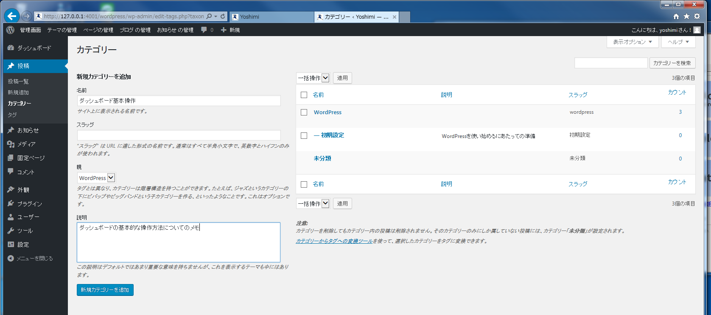The width and height of the screenshot is (711, 315).
Task: Click the search magnifier in address bar
Action: coord(209,17)
